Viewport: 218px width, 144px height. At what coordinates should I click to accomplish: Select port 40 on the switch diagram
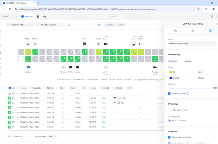[x=155, y=59]
